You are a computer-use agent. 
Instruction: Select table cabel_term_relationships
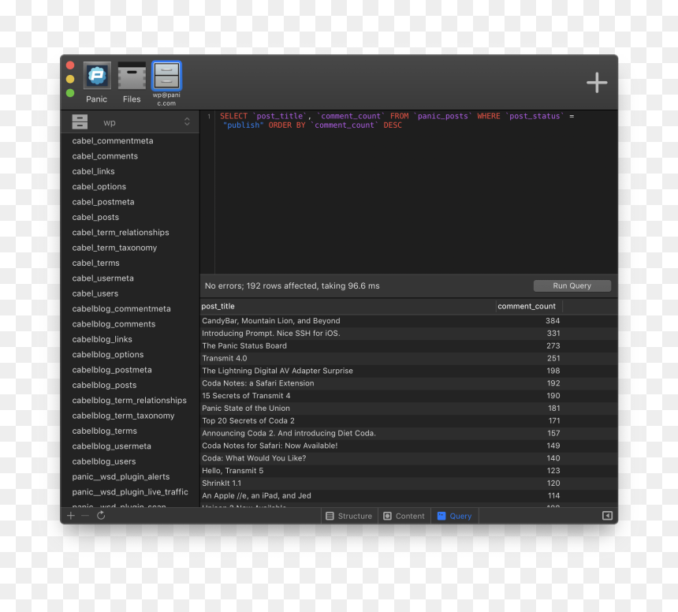130,232
